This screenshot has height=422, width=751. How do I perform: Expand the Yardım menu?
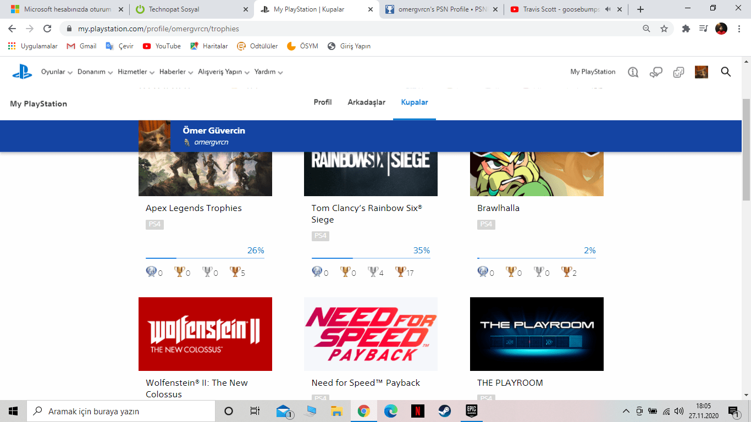(269, 72)
